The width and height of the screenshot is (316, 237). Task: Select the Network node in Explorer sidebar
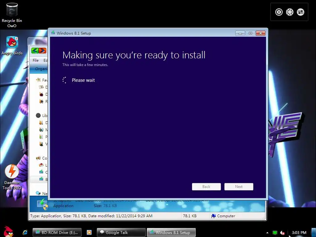click(x=38, y=193)
